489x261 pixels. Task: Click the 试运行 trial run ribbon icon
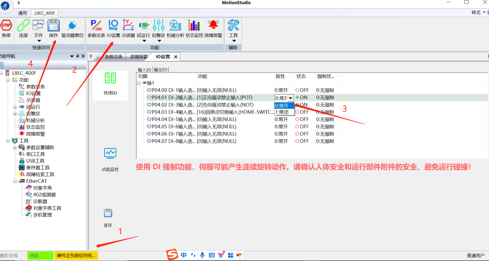tap(143, 25)
